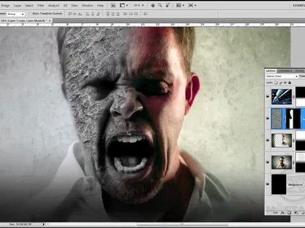
Task: Open the Image menu
Action: click(x=5, y=6)
